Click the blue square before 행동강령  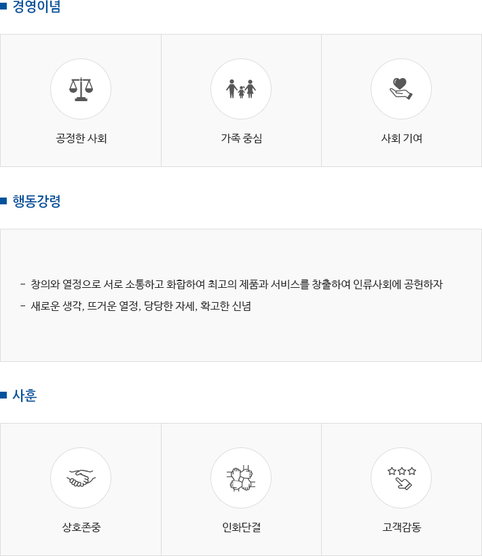click(3, 201)
